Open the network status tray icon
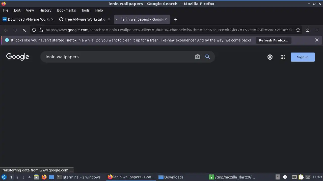 tap(294, 177)
